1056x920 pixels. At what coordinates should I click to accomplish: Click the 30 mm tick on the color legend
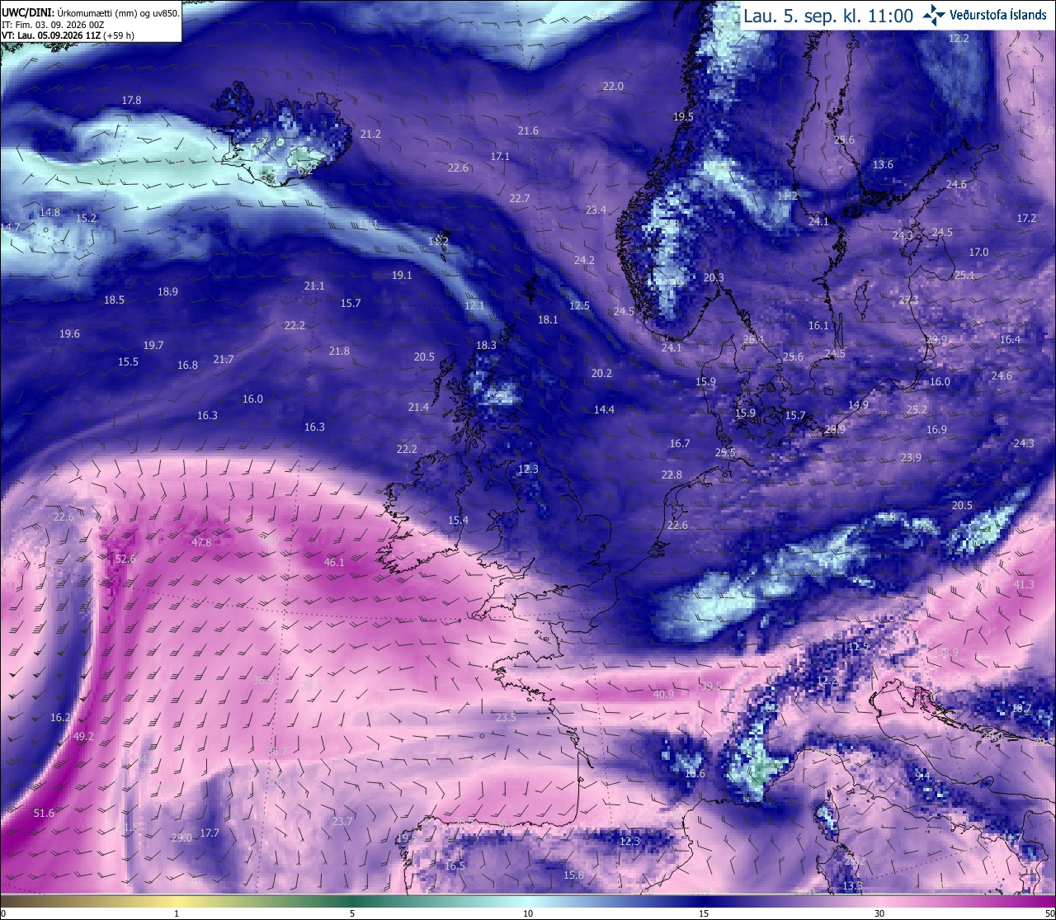click(x=879, y=913)
